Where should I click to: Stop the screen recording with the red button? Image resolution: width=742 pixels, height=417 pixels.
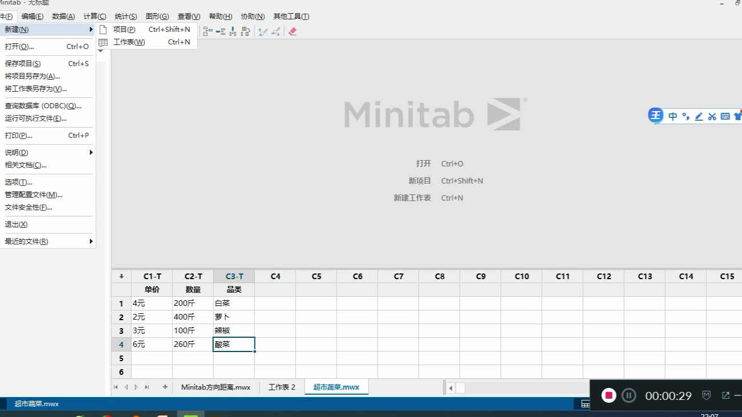(x=609, y=395)
